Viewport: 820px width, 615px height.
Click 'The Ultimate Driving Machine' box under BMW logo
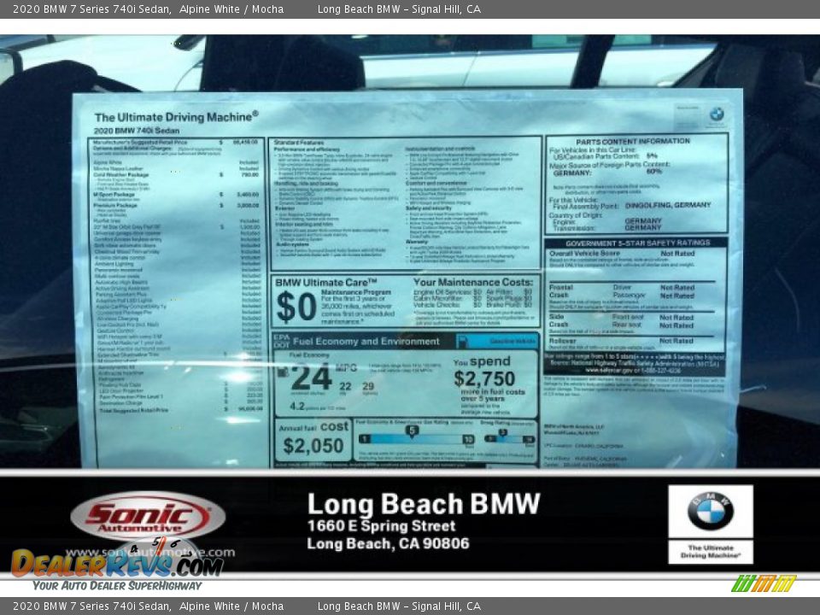[x=710, y=552]
